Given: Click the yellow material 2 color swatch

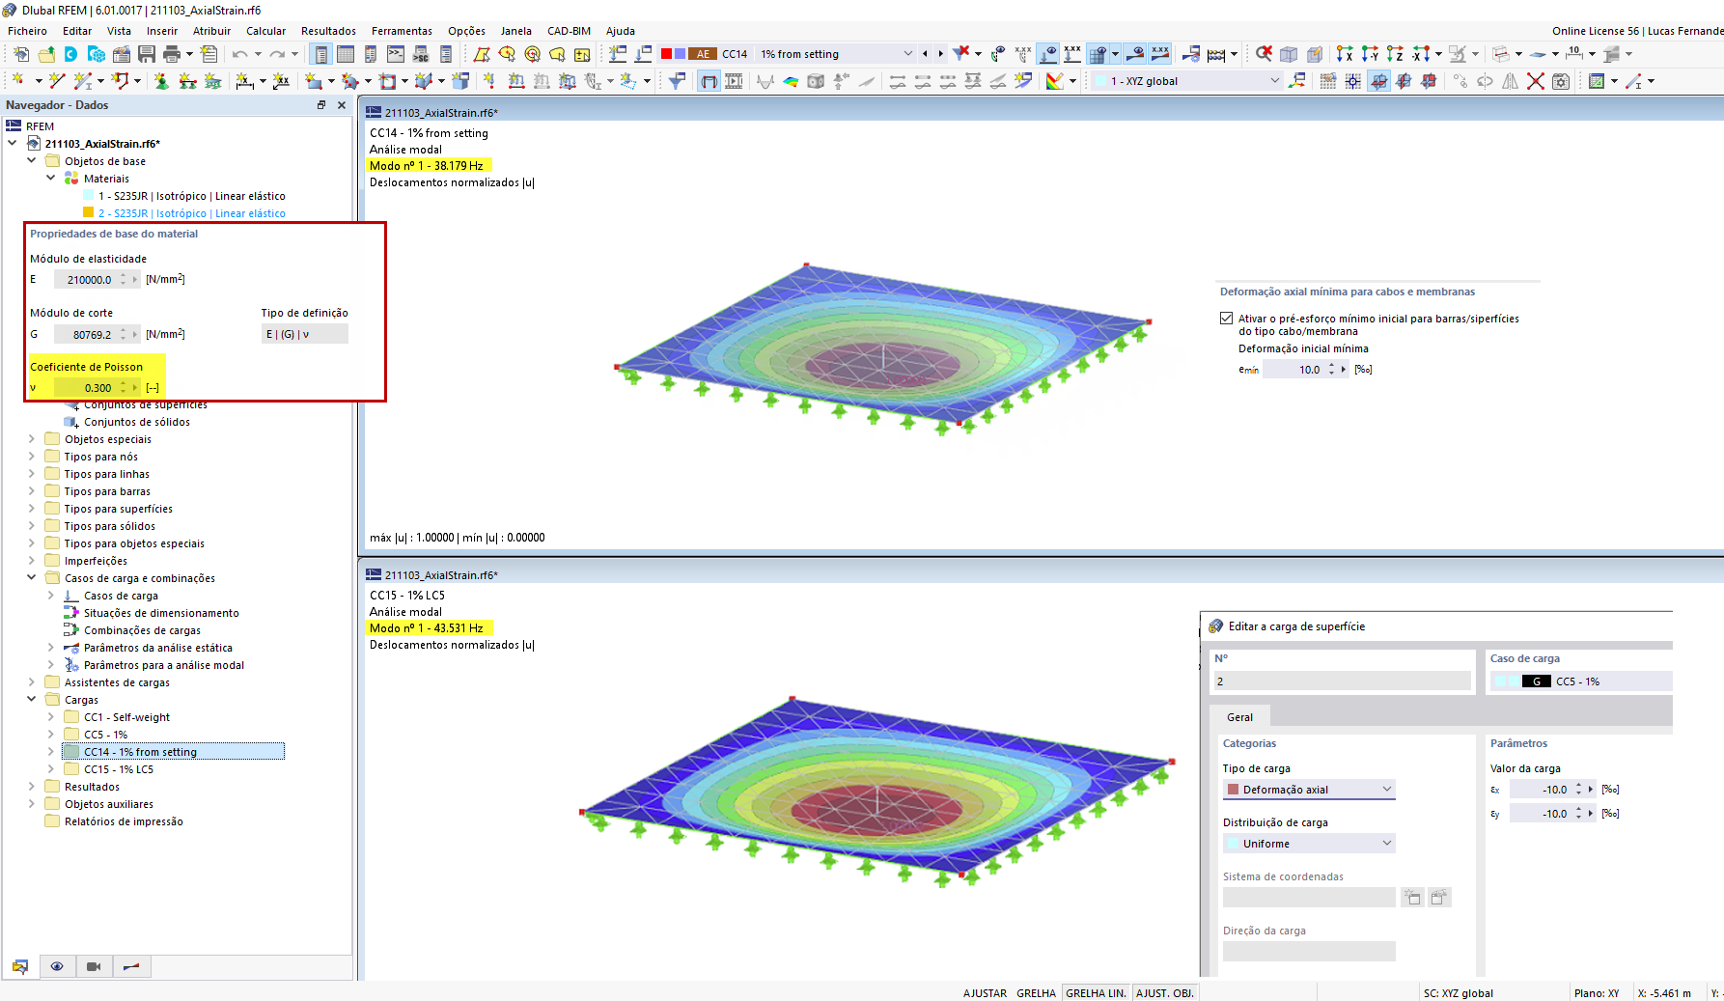Looking at the screenshot, I should (89, 213).
